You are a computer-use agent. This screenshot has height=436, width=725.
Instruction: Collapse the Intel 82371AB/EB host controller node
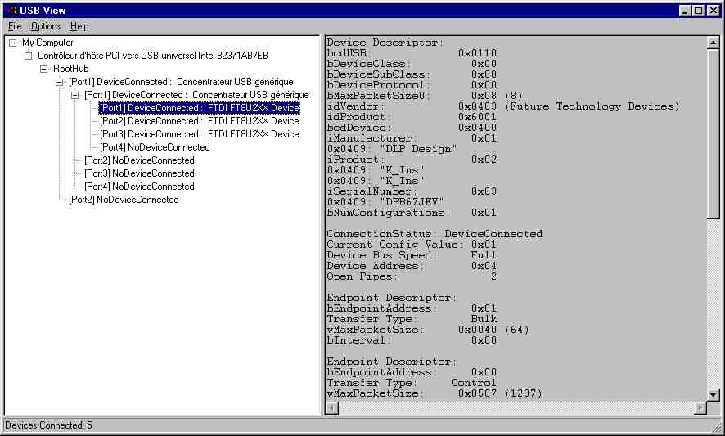[x=29, y=56]
